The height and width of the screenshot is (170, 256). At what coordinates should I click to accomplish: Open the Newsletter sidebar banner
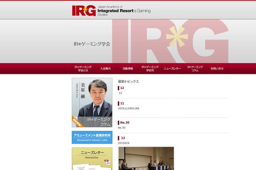pos(92,159)
